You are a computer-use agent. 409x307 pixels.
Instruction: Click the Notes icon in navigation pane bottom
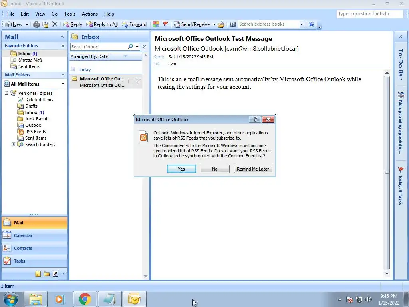point(38,274)
